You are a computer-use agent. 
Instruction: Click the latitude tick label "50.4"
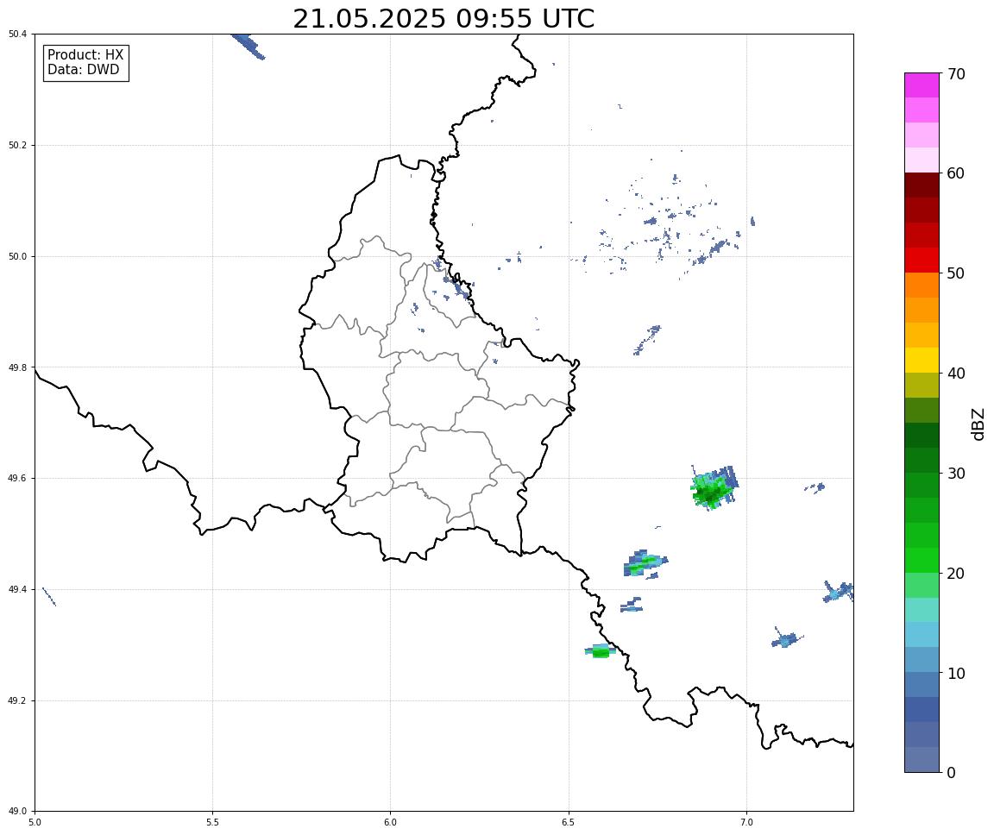click(x=18, y=35)
